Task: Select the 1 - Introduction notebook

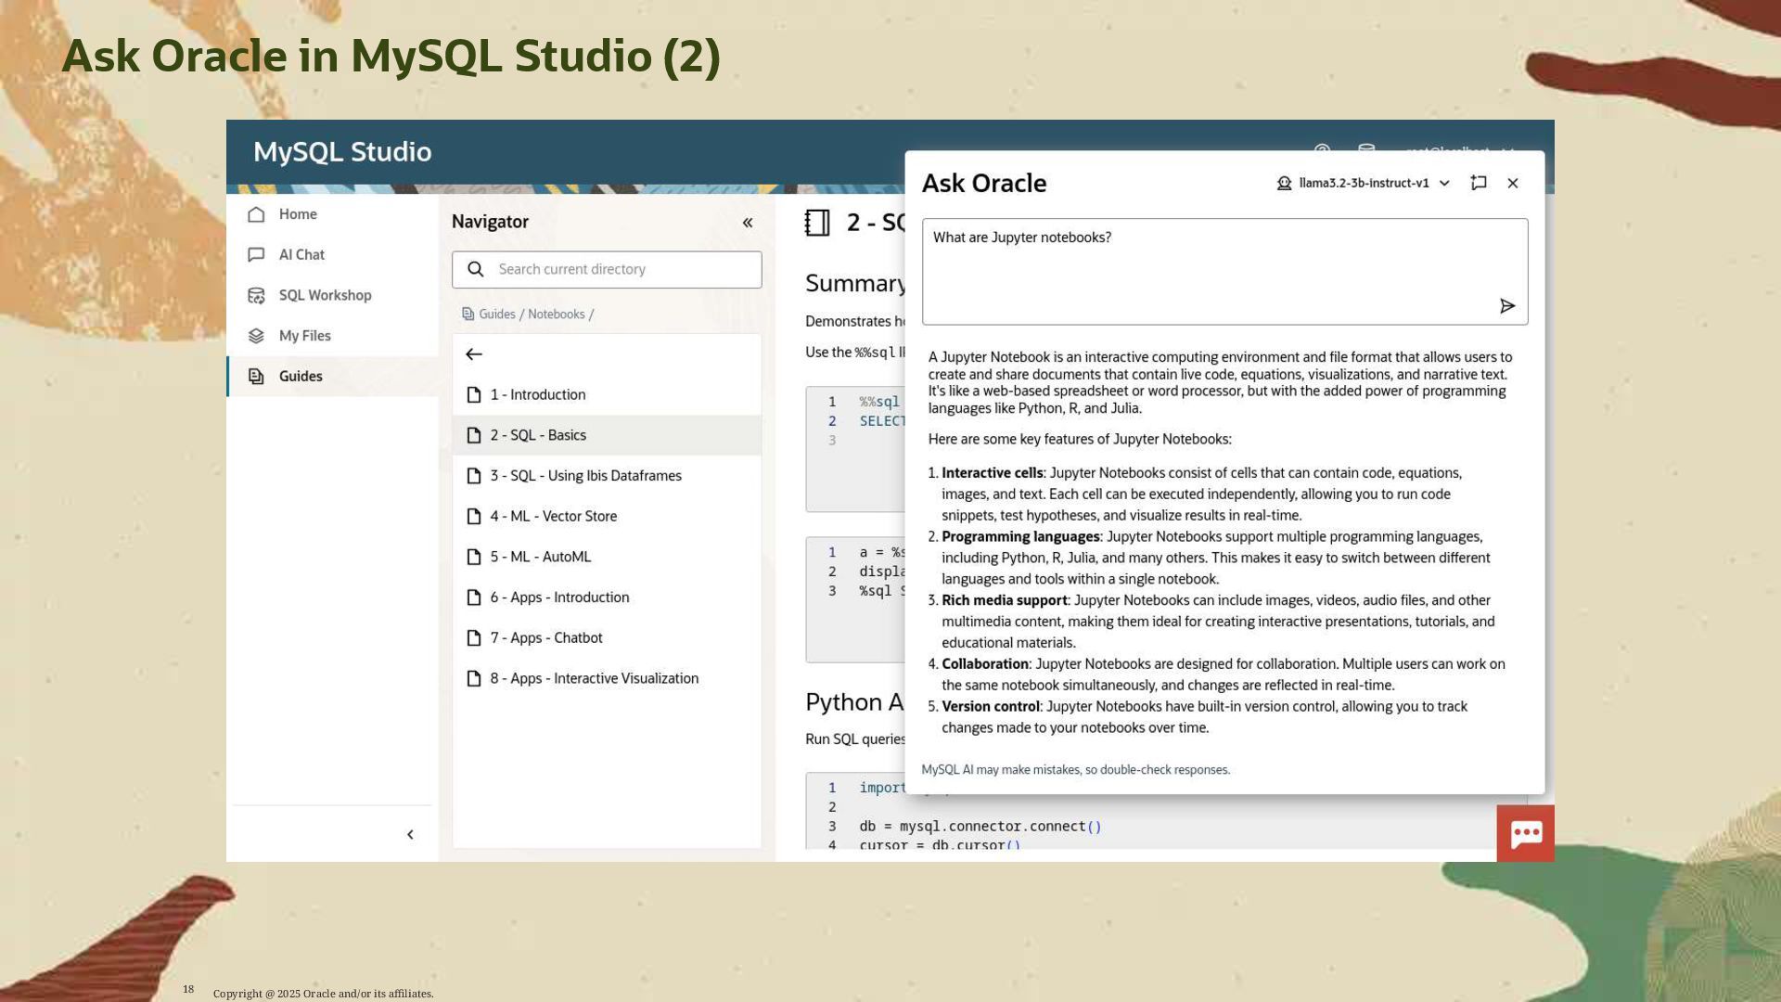Action: coord(537,394)
